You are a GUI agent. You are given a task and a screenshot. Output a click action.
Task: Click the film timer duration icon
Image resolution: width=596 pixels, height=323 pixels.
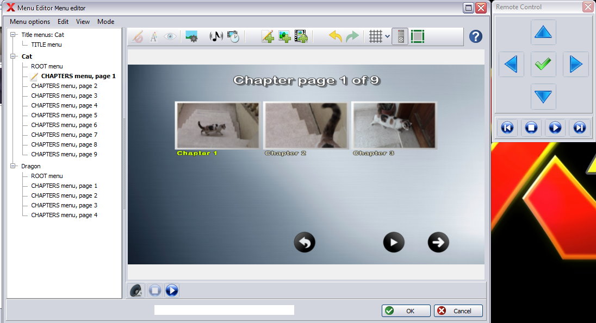point(233,37)
